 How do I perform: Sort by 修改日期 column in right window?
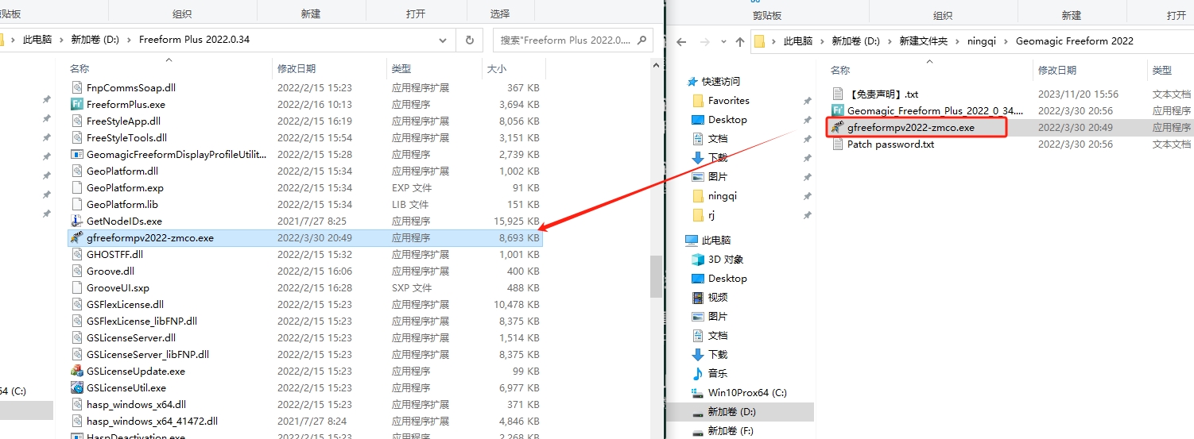(x=1057, y=71)
